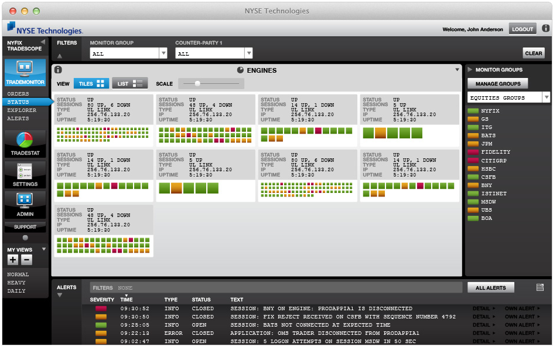Click the document icon beside All Alerts
The image size is (553, 346).
[540, 287]
